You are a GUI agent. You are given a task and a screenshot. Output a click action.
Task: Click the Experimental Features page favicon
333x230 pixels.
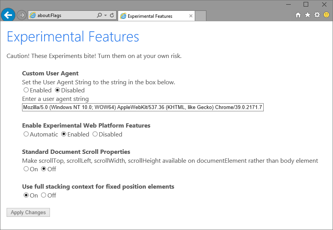point(124,16)
